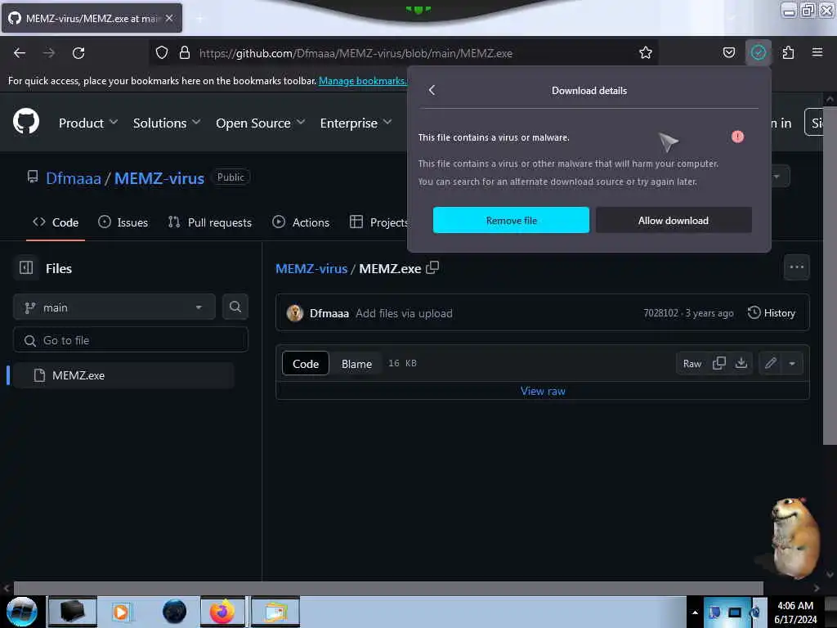Open the Raw file button
This screenshot has width=837, height=628.
(x=692, y=363)
